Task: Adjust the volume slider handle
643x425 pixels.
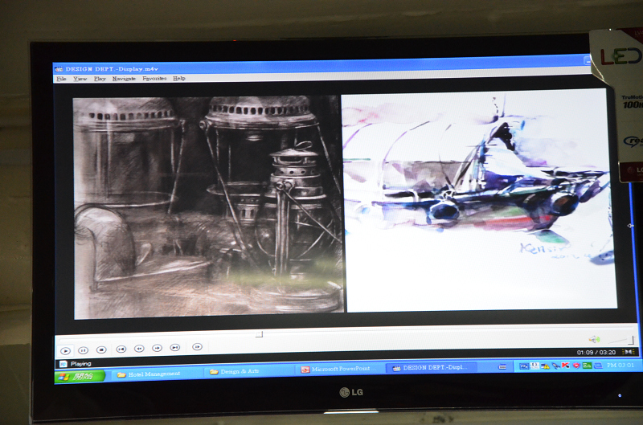Action: click(631, 340)
